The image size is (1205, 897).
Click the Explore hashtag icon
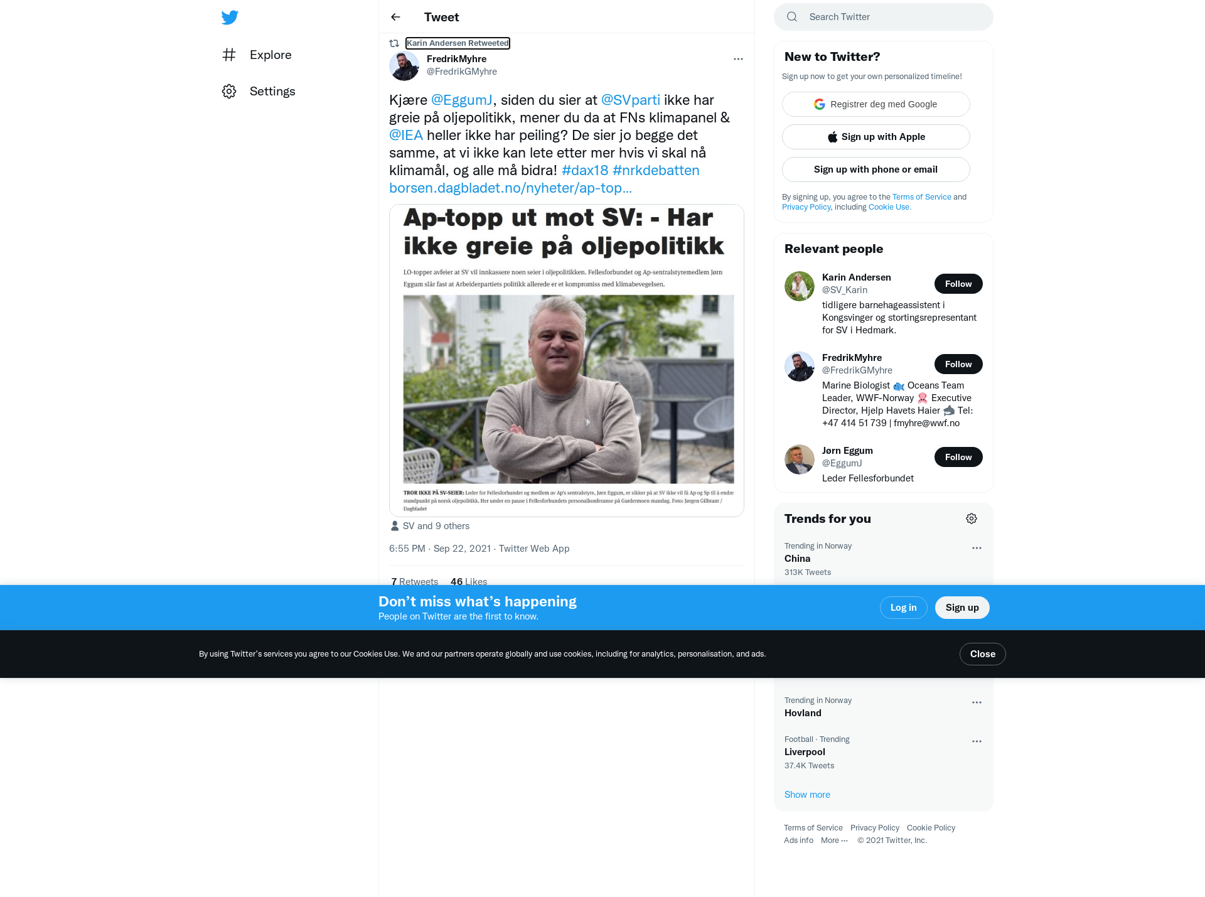click(229, 55)
